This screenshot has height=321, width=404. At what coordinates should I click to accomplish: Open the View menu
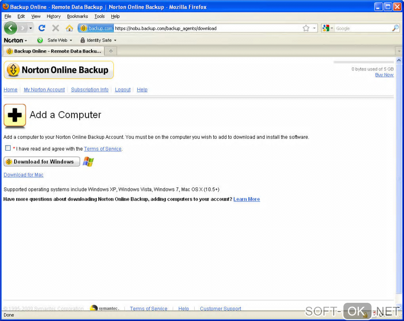pyautogui.click(x=36, y=16)
